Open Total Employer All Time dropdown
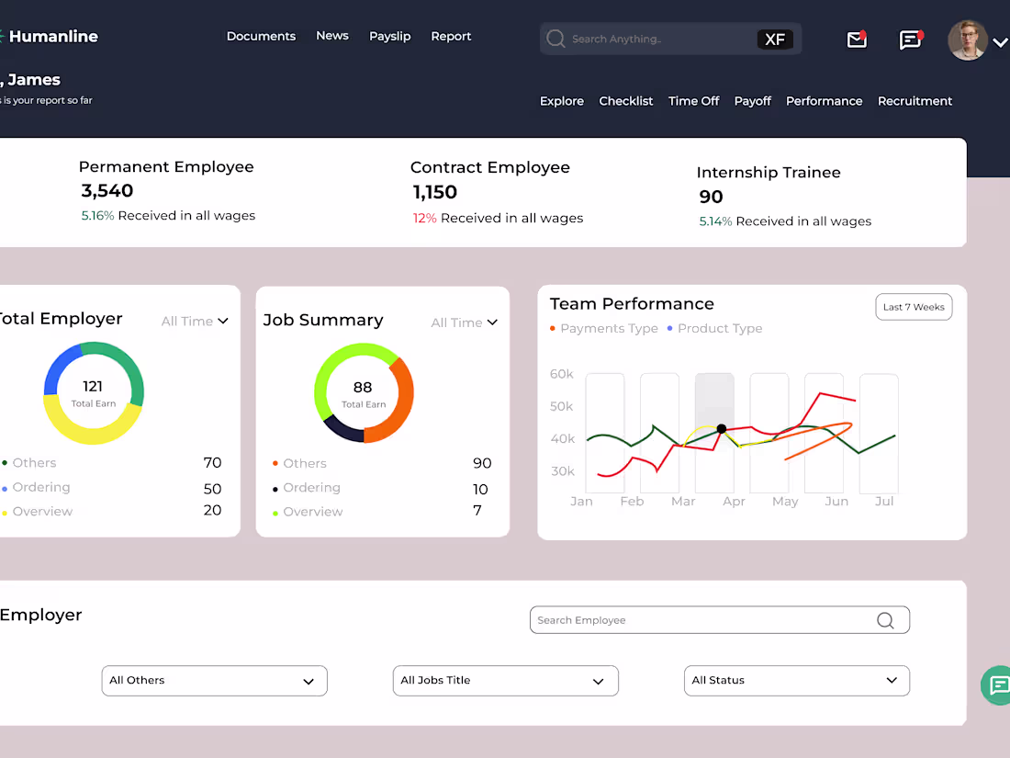The width and height of the screenshot is (1010, 758). 195,321
